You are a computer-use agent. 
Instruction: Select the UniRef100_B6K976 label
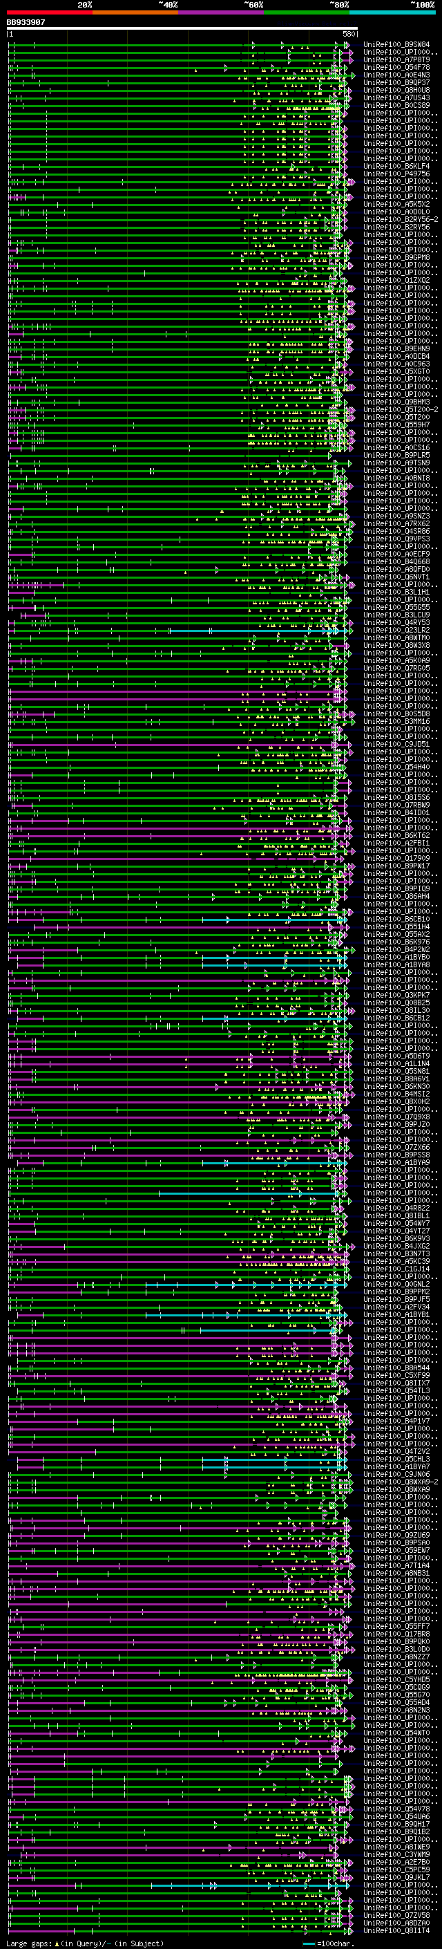point(396,942)
